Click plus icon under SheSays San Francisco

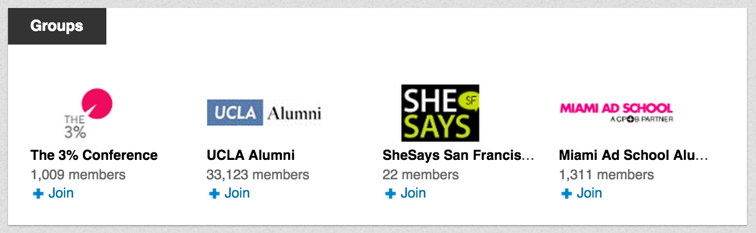pos(391,194)
